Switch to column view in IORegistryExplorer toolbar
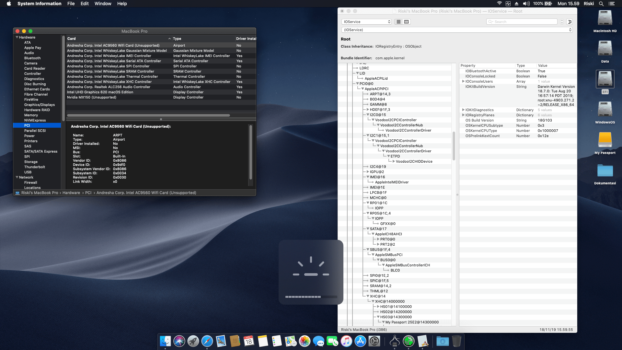This screenshot has height=350, width=622. click(406, 21)
